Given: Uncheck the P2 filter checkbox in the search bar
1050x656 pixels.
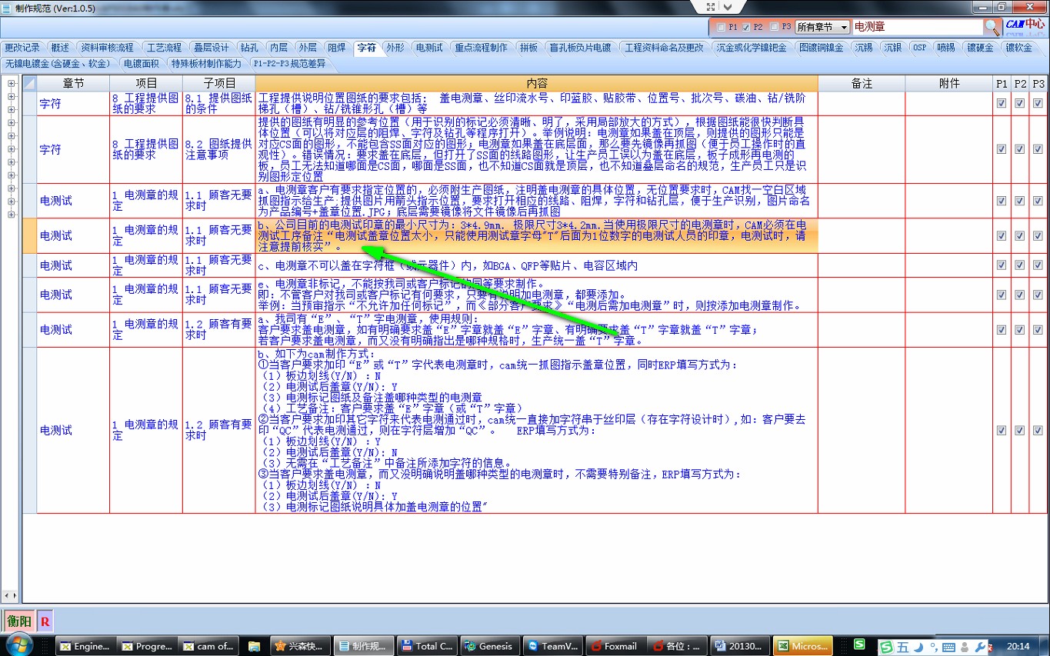Looking at the screenshot, I should point(746,27).
